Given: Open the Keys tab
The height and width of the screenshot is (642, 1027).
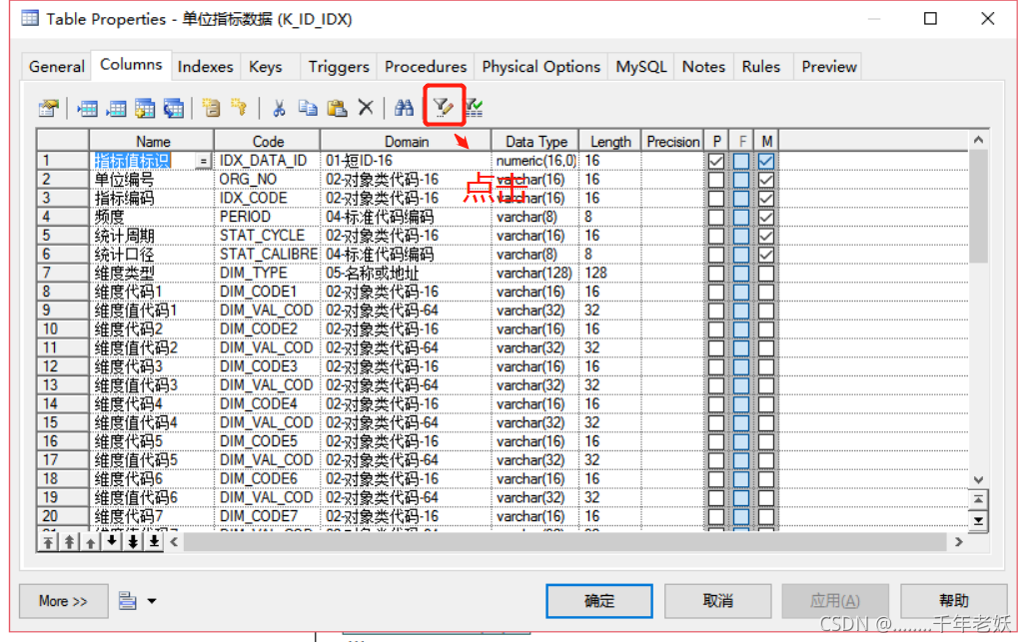Looking at the screenshot, I should coord(266,67).
